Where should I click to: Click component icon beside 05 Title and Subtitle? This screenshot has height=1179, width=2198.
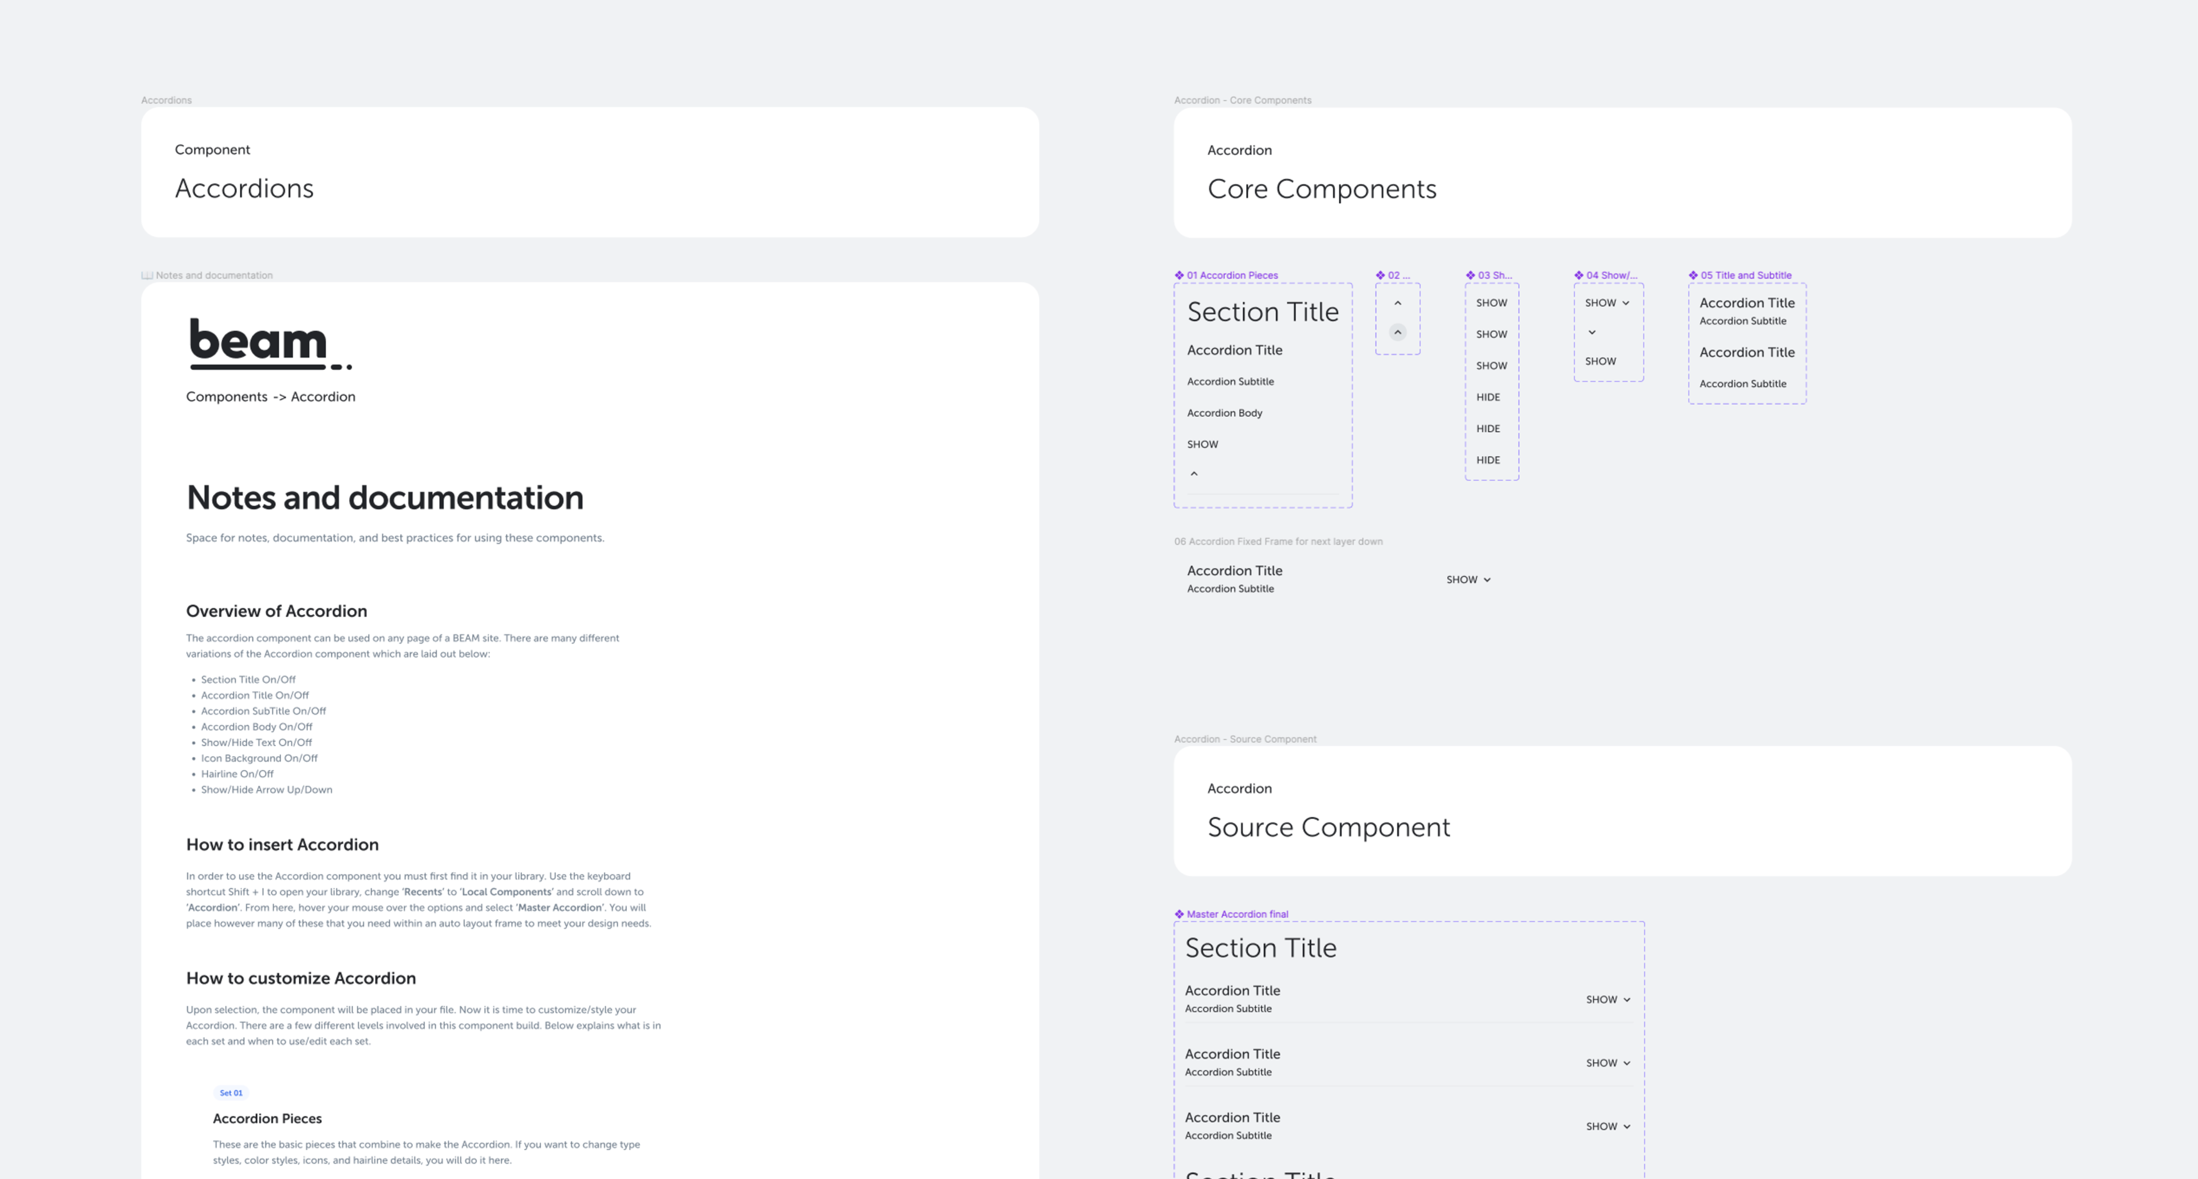coord(1693,275)
